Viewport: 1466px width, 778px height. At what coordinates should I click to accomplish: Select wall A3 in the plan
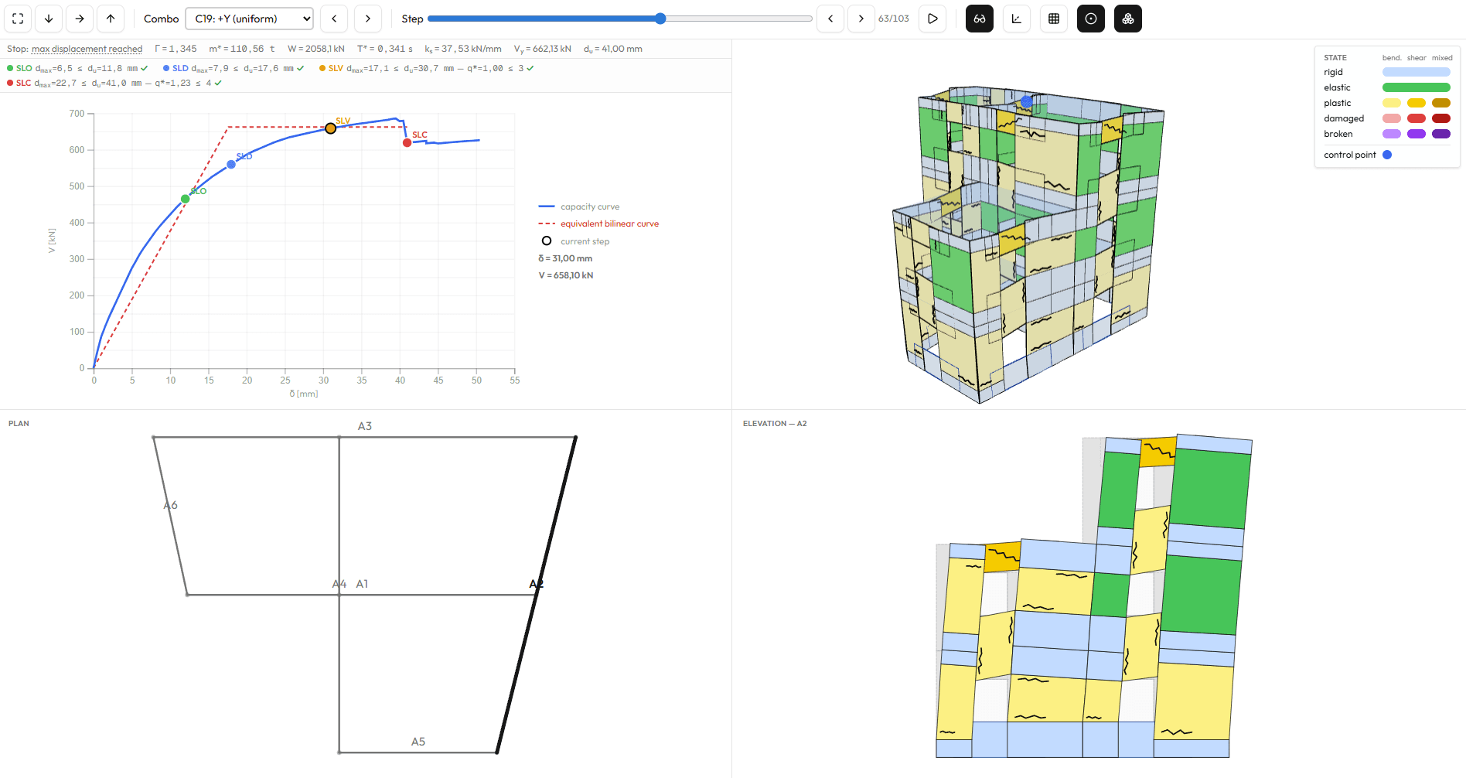click(365, 426)
